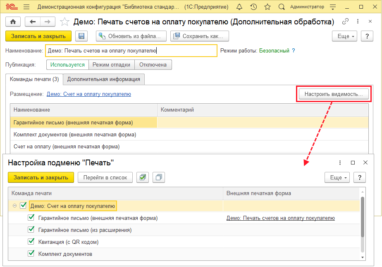Click the notifications bell icon

tap(240, 7)
